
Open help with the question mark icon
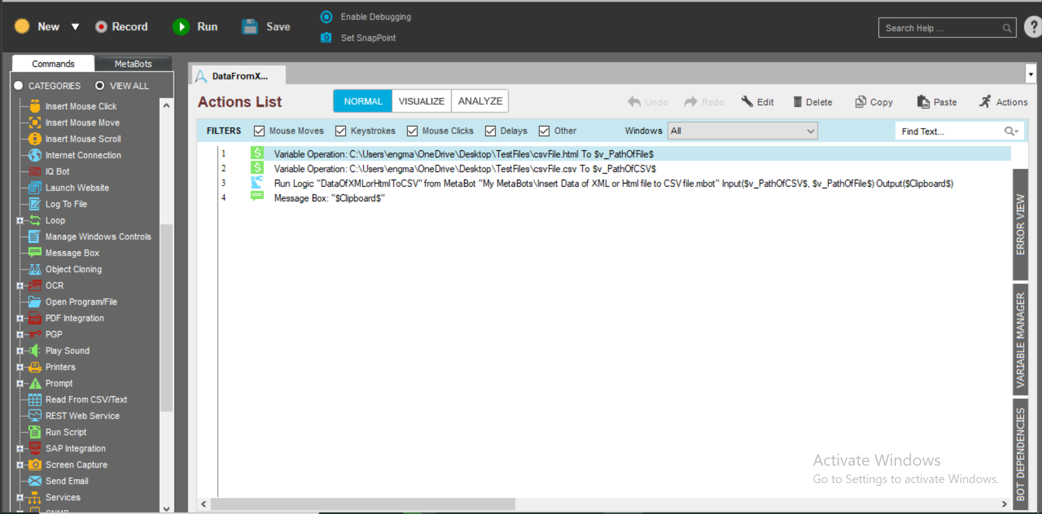coord(1033,27)
